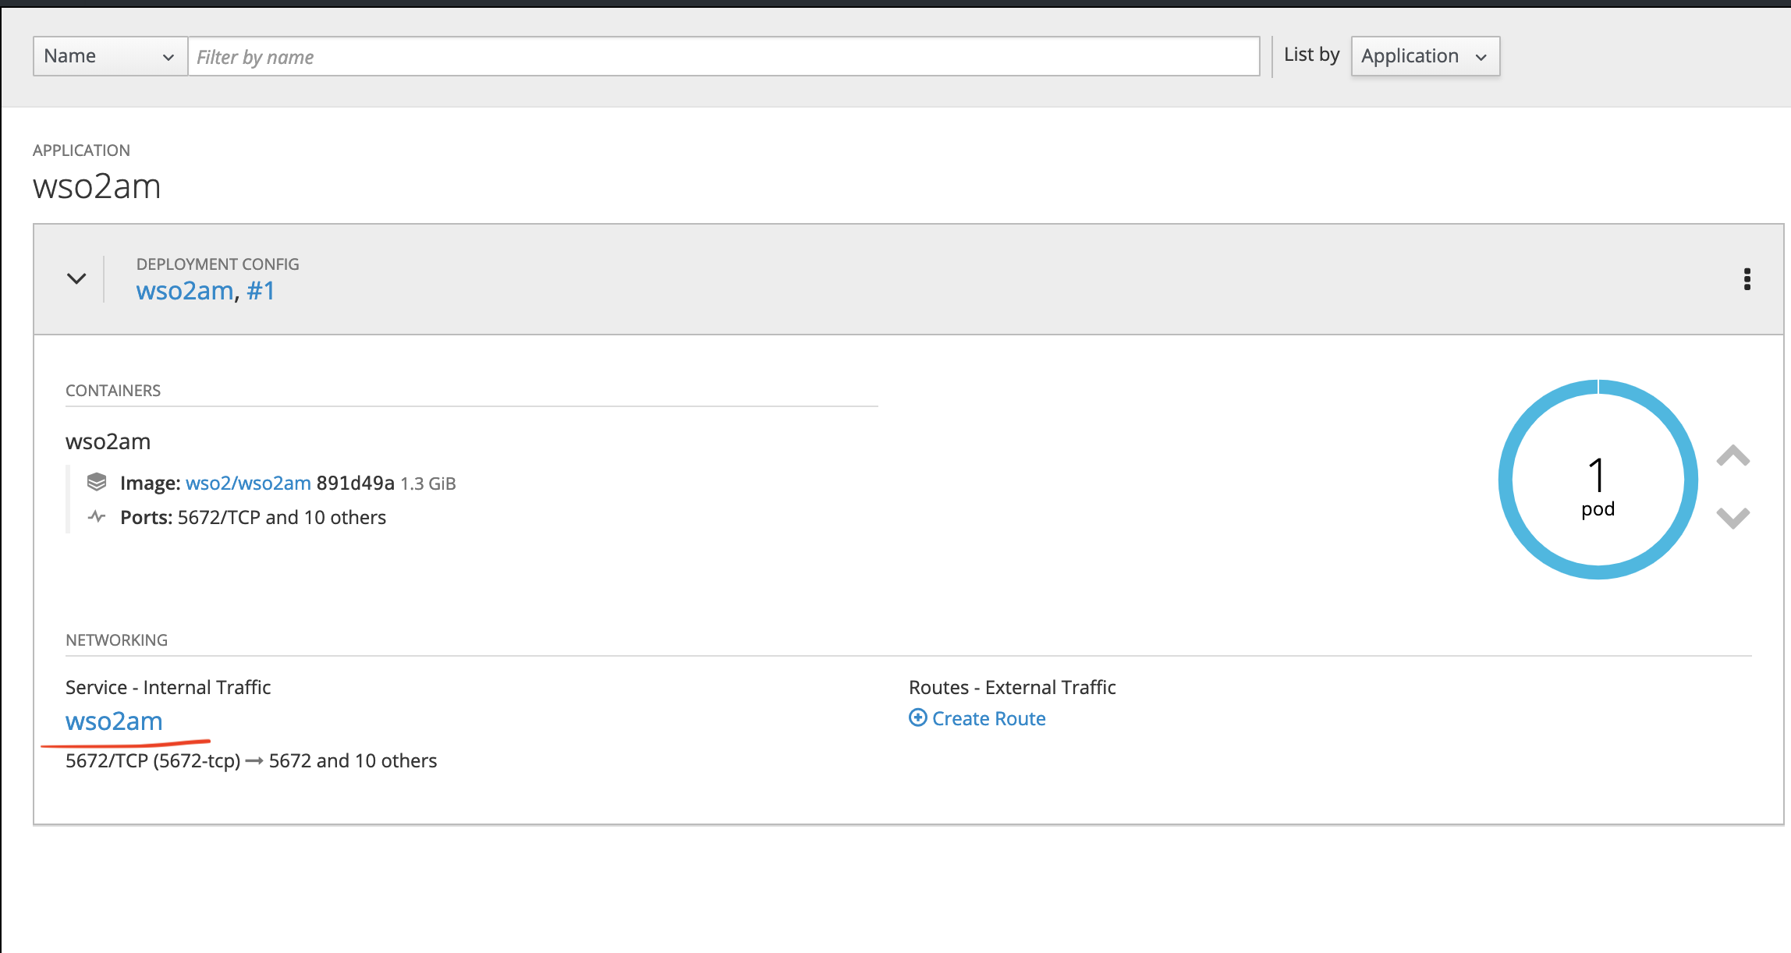Open the deployment kebab actions menu
The height and width of the screenshot is (953, 1791).
pos(1747,279)
